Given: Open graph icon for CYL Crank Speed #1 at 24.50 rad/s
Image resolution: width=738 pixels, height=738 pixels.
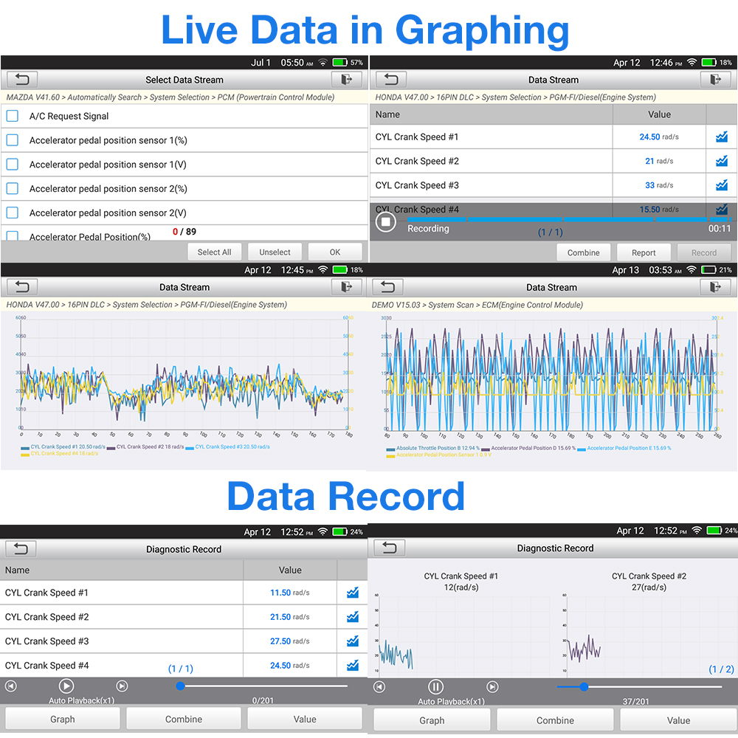Looking at the screenshot, I should coord(722,137).
